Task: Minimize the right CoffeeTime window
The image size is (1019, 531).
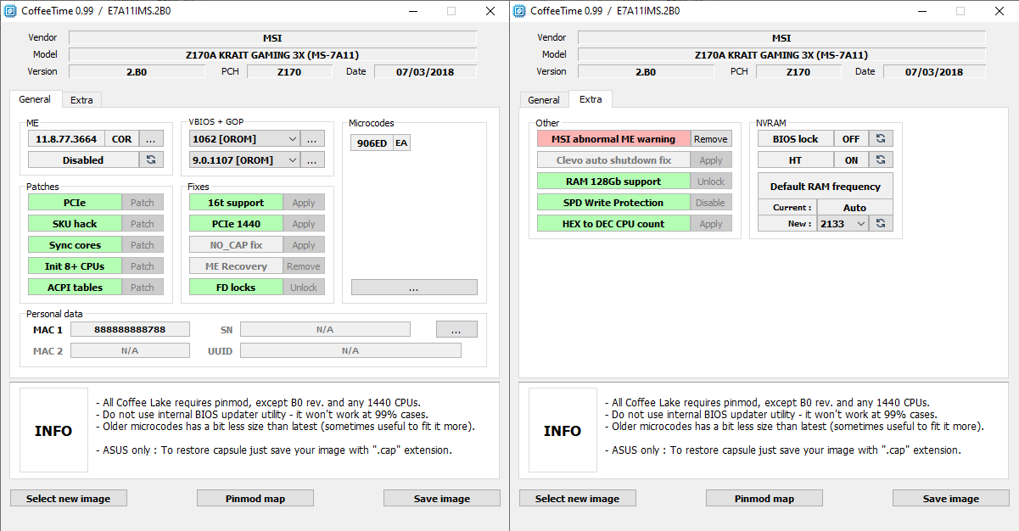Action: [921, 11]
